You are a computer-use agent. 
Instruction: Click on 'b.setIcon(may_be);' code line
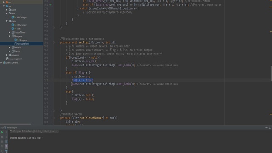84,61
